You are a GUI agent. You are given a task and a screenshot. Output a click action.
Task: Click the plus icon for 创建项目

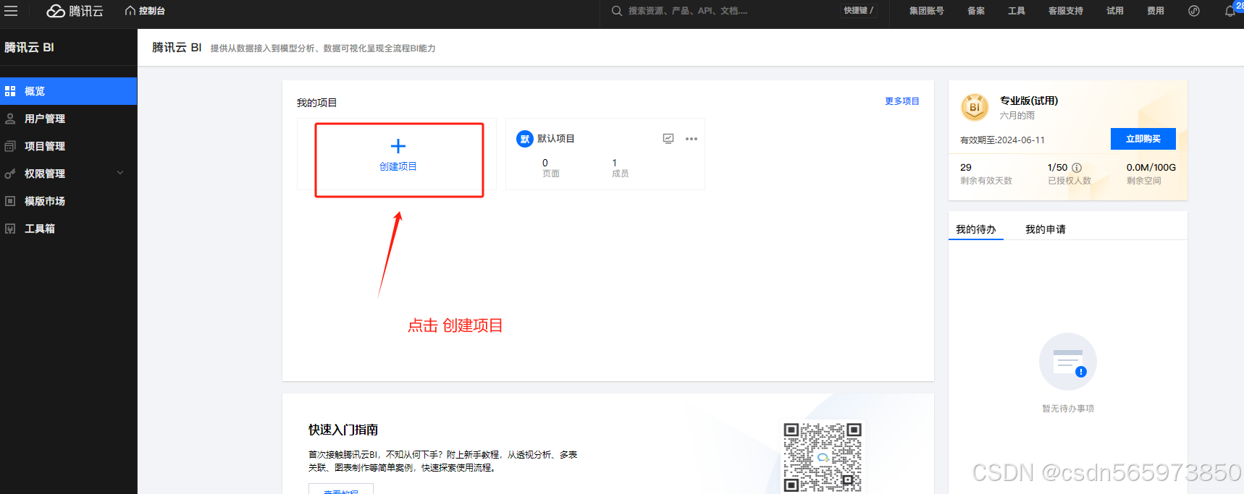398,146
